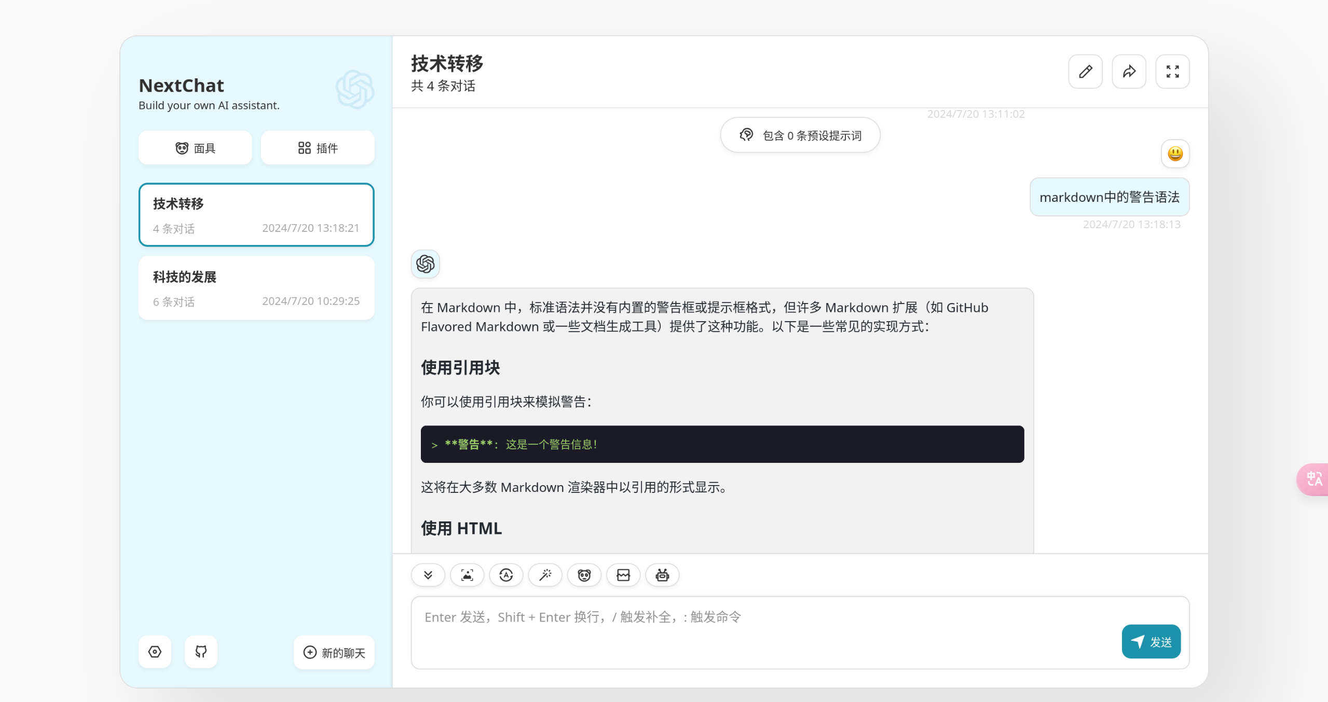Open the robot model selector icon
This screenshot has width=1328, height=702.
662,575
